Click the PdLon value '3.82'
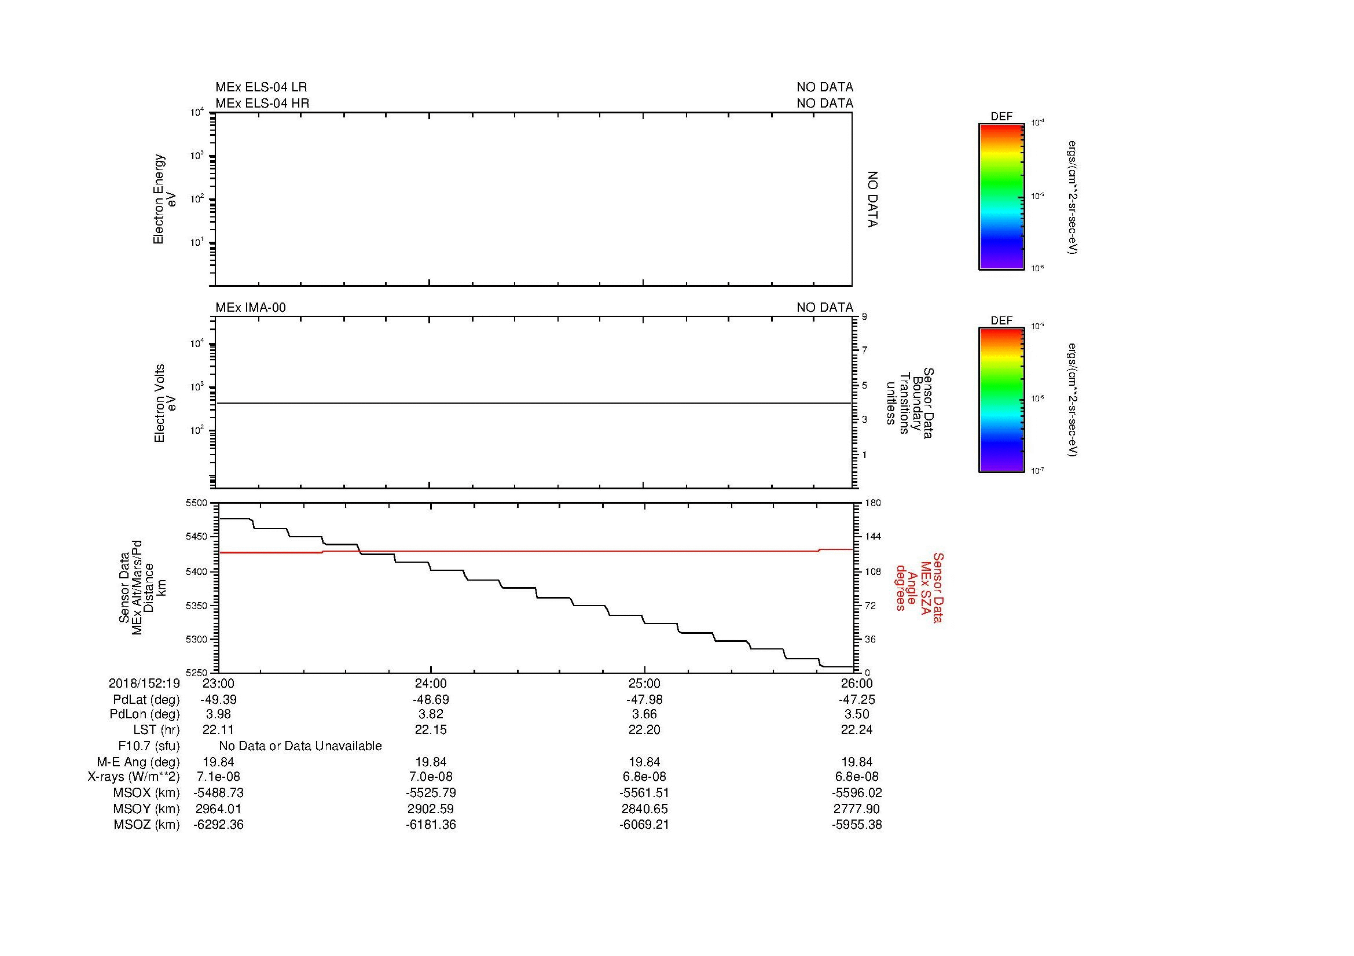The width and height of the screenshot is (1354, 956). point(431,714)
